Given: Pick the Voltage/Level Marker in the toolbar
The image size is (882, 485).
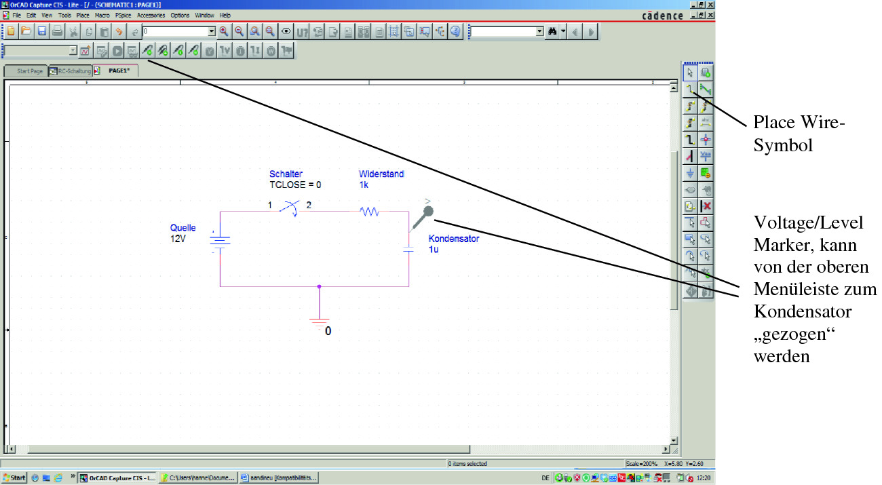Looking at the screenshot, I should coord(147,50).
